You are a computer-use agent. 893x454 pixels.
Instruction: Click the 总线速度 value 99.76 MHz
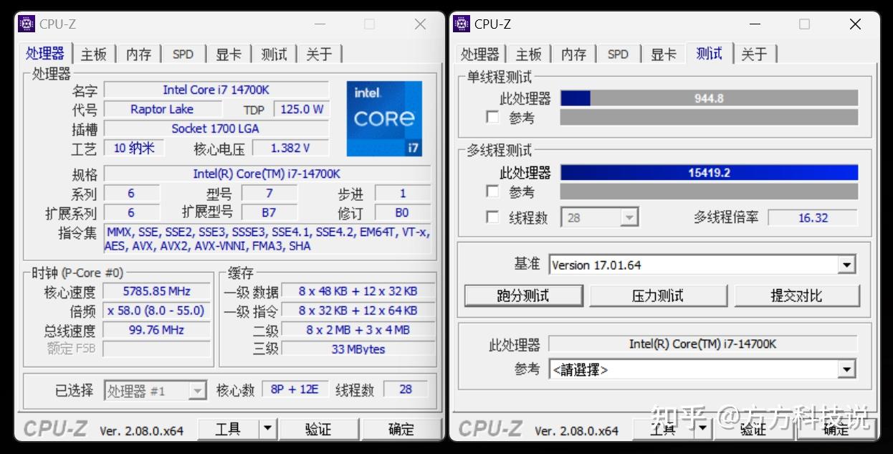pos(157,330)
